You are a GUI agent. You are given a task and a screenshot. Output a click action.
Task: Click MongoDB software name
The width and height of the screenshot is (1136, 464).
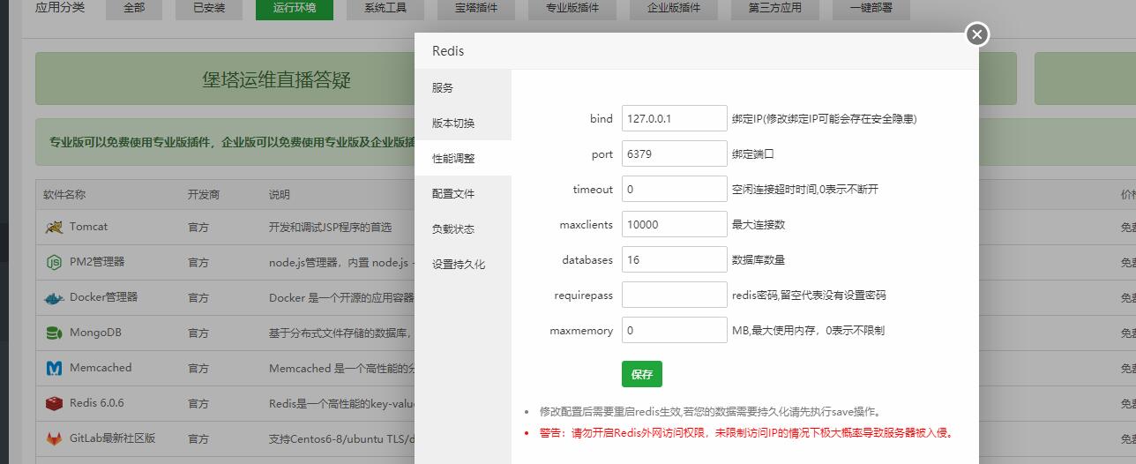[95, 333]
